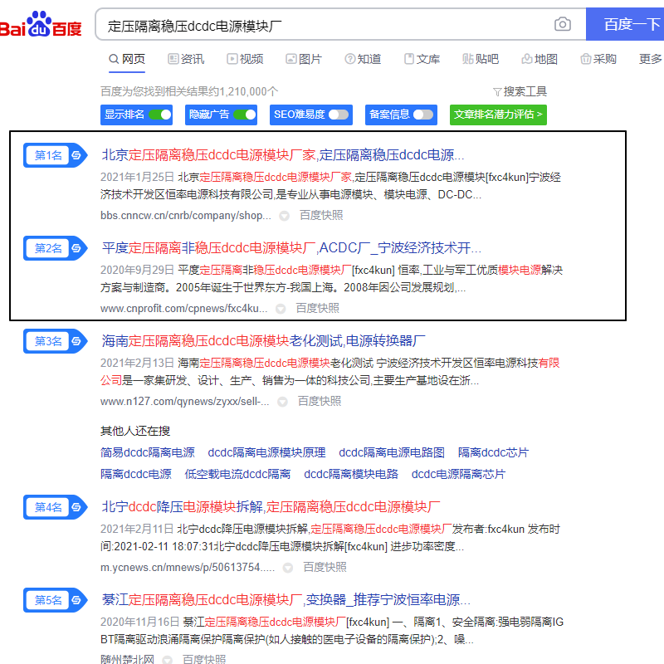Expand dropdown arrow beside m.ycnews.cn URL
The height and width of the screenshot is (664, 664).
[287, 568]
